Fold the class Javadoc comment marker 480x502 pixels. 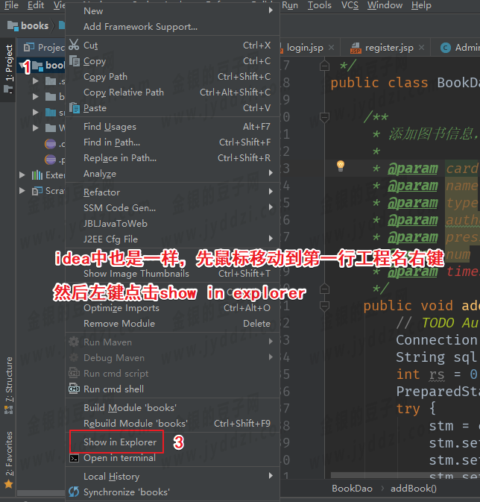coord(324,66)
